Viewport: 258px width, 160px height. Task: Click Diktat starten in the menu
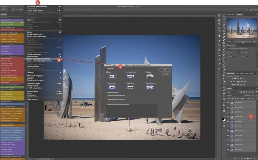click(x=43, y=99)
